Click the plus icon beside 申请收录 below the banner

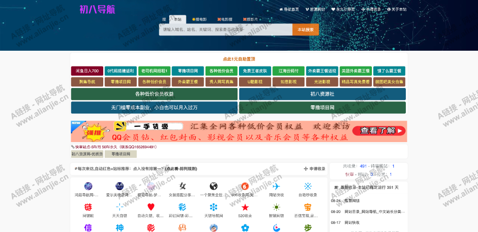(x=305, y=169)
